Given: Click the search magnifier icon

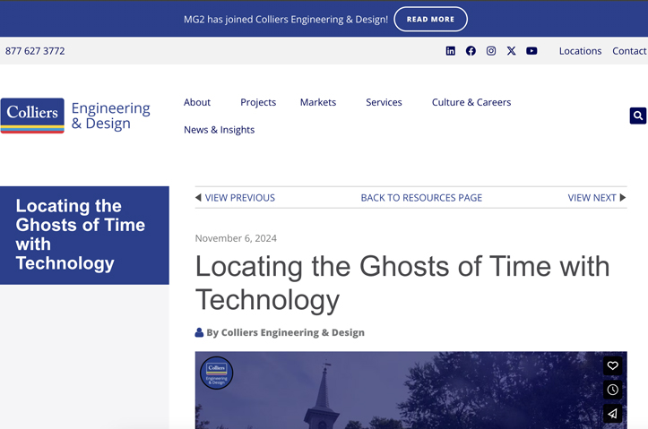Looking at the screenshot, I should coord(638,116).
